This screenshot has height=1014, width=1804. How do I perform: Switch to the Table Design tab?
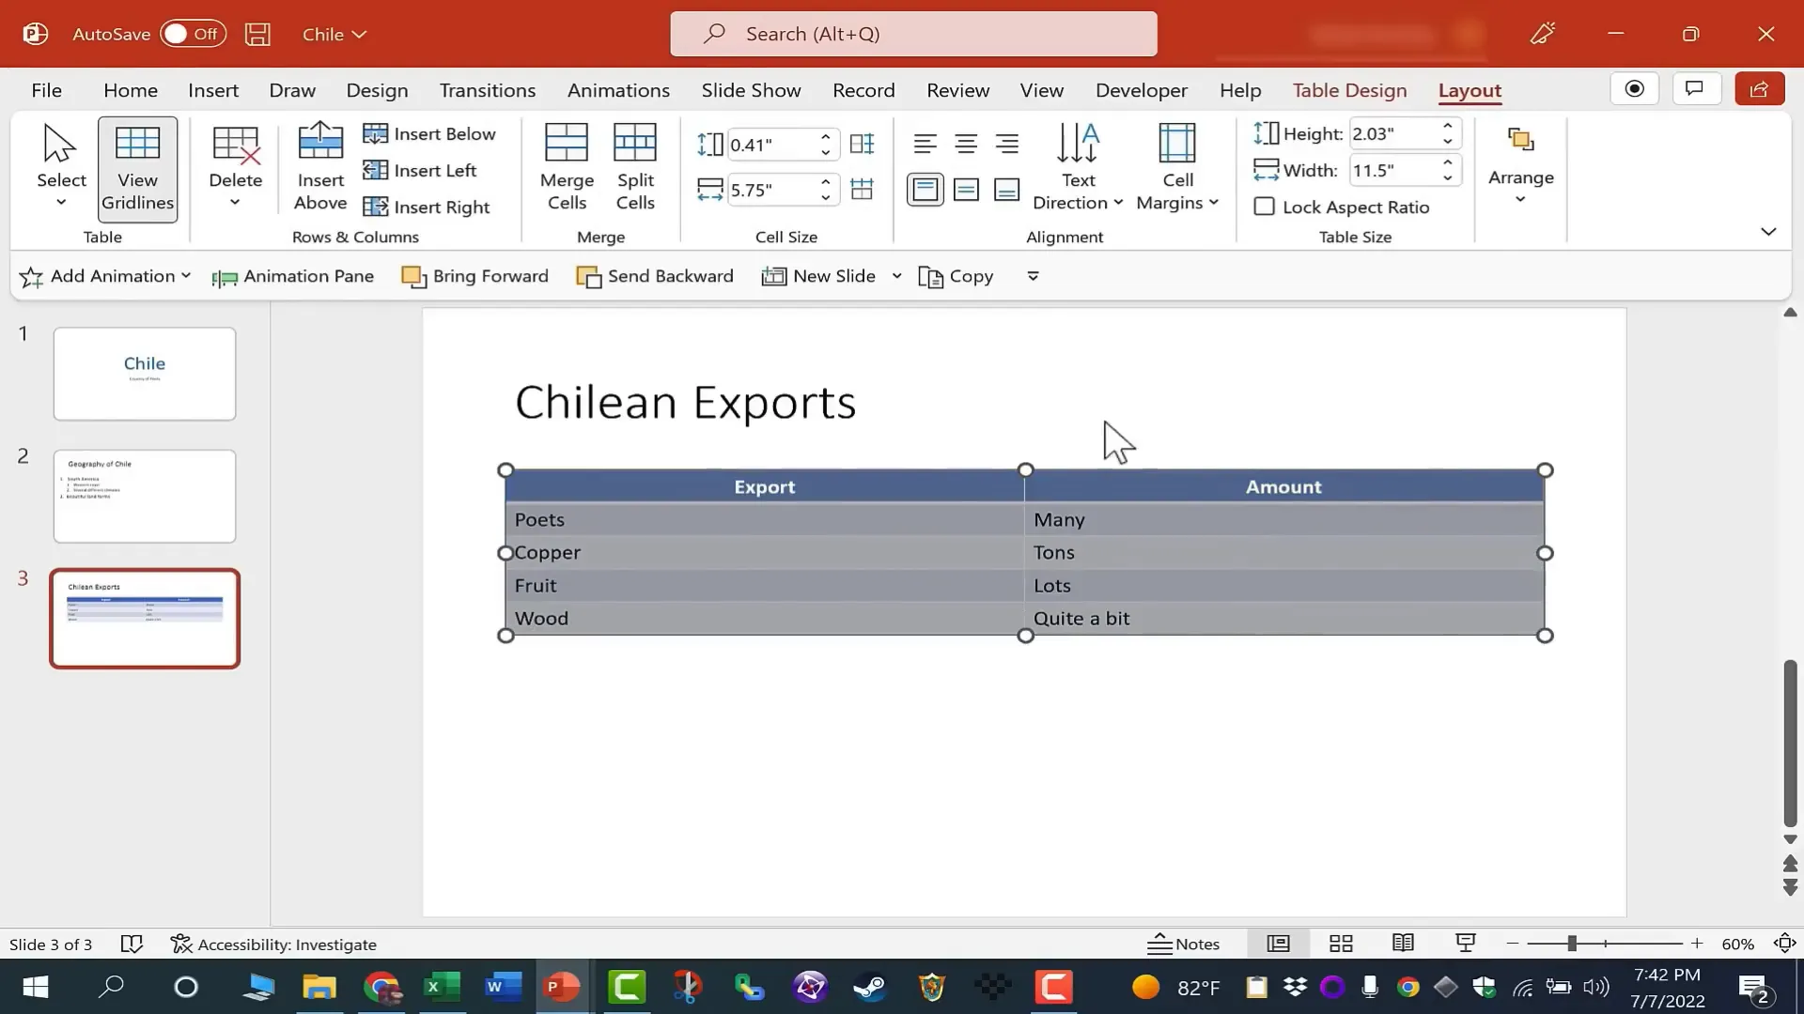pos(1349,90)
